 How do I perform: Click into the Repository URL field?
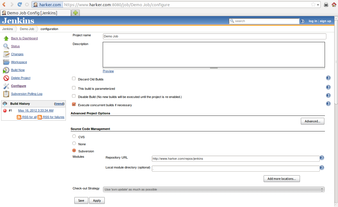pos(236,159)
